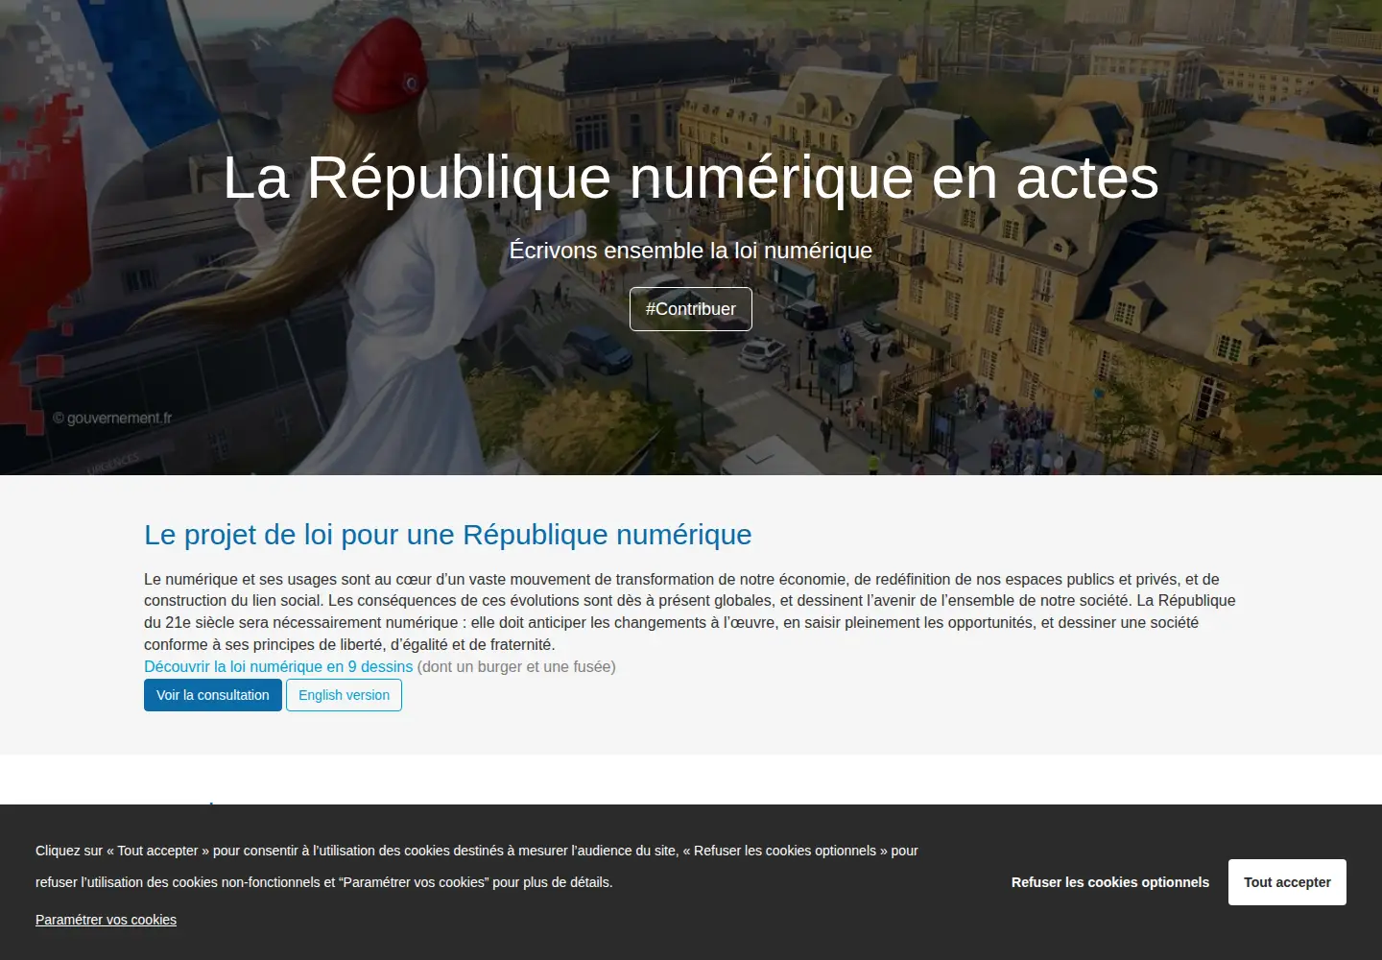Screen dimensions: 1382x960
Task: Click text (dont un burger et une fusée)
Action: pyautogui.click(x=516, y=666)
